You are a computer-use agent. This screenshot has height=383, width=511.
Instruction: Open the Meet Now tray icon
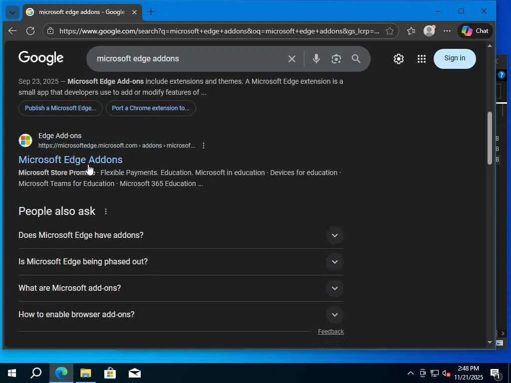coord(423,373)
